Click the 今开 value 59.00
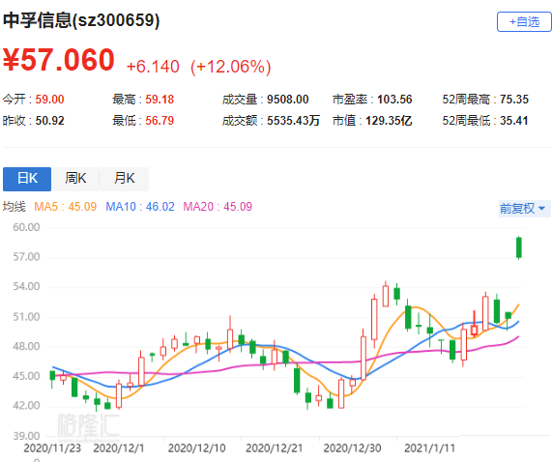This screenshot has height=462, width=552. tap(49, 100)
